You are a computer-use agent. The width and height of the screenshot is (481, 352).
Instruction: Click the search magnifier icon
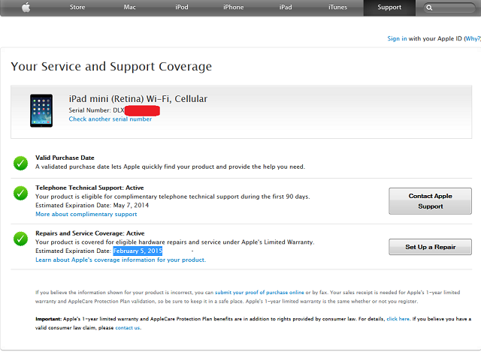[x=429, y=8]
